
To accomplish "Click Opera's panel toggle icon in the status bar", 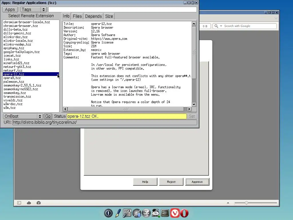I will (19, 203).
